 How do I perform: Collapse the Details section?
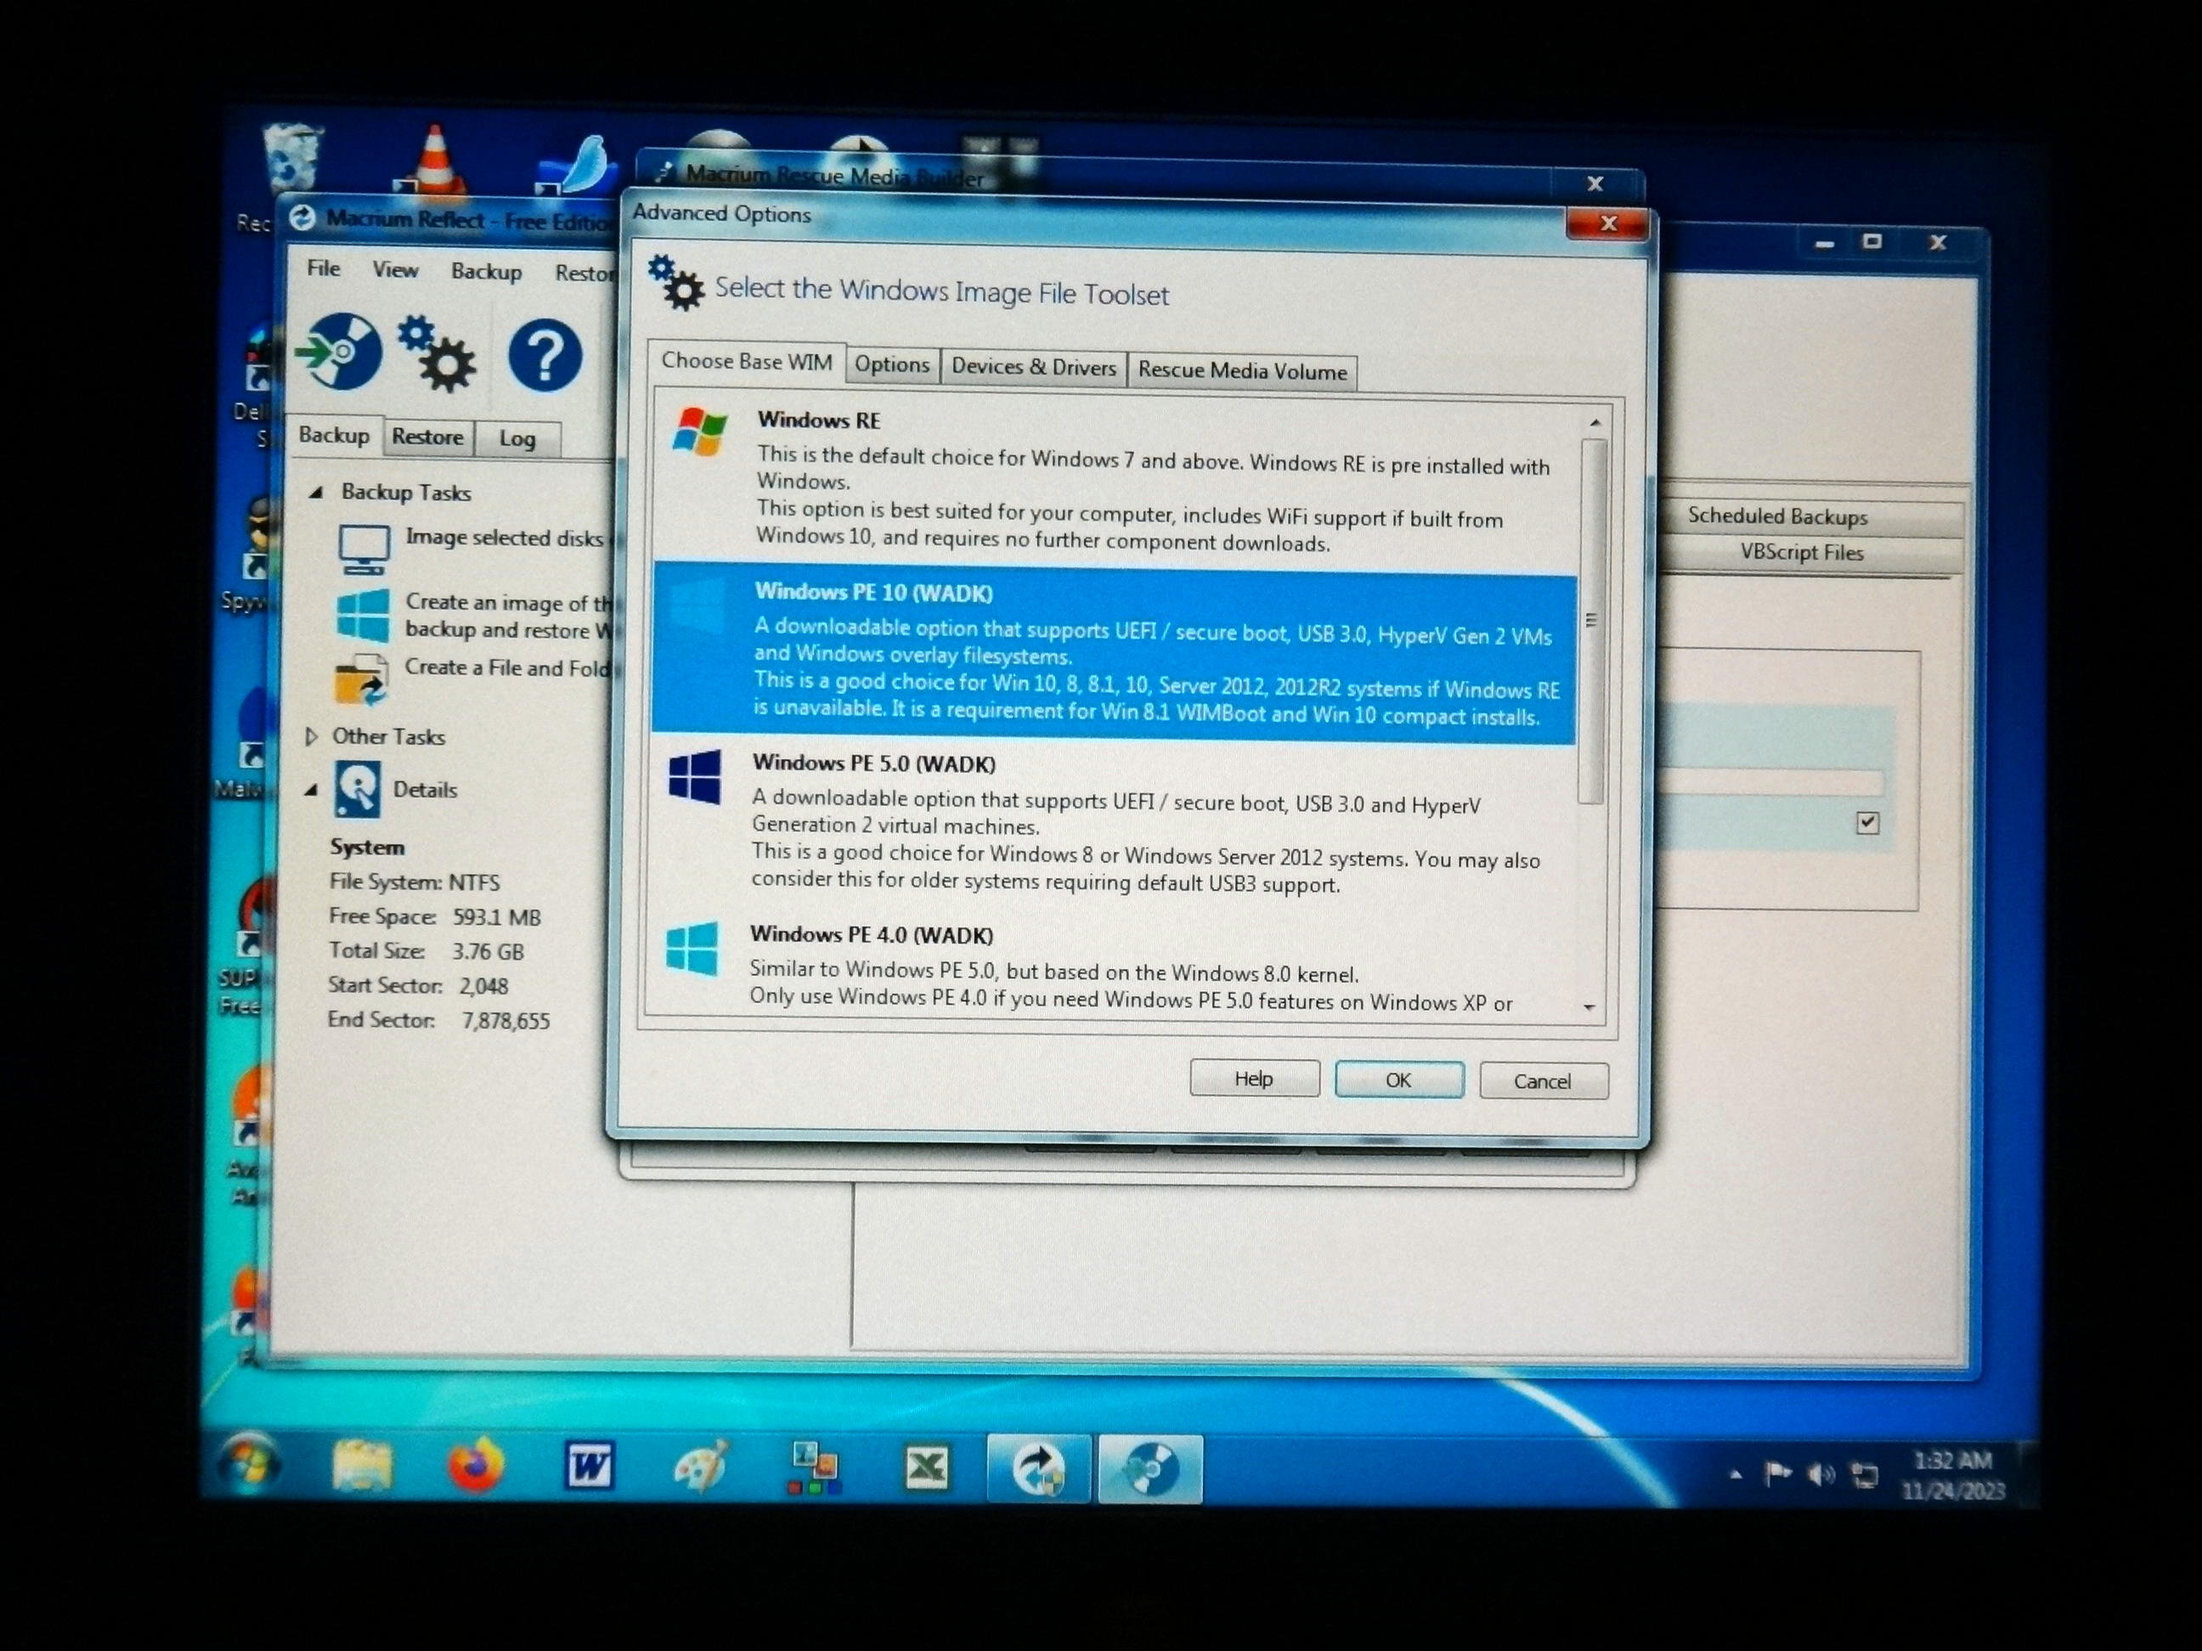coord(312,789)
